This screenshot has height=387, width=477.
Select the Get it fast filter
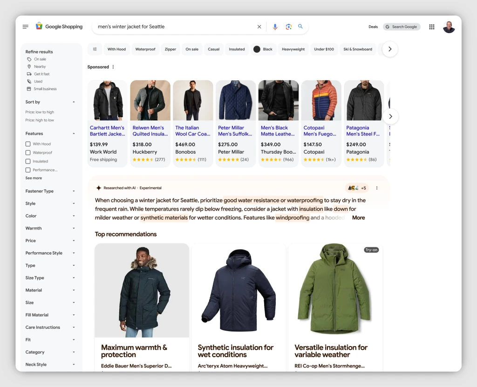click(38, 74)
